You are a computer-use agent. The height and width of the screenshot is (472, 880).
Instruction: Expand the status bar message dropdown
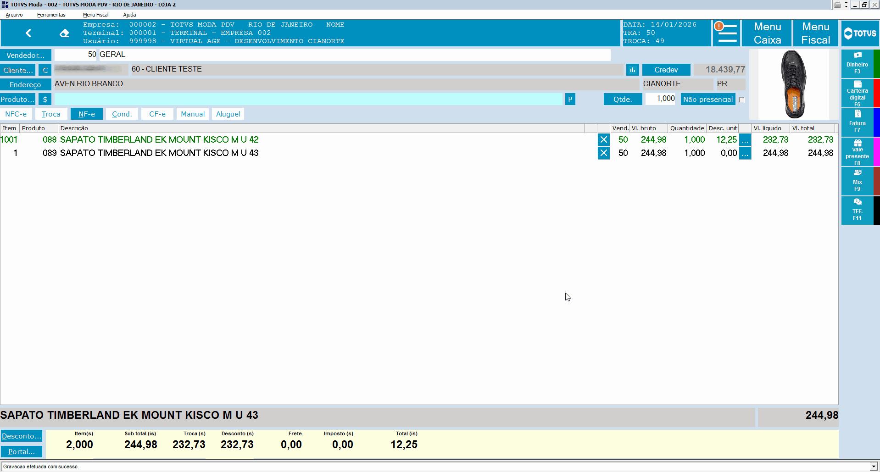coord(874,466)
